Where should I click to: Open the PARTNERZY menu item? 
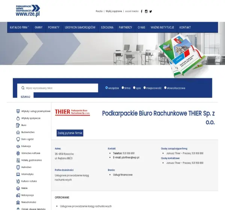[125, 27]
